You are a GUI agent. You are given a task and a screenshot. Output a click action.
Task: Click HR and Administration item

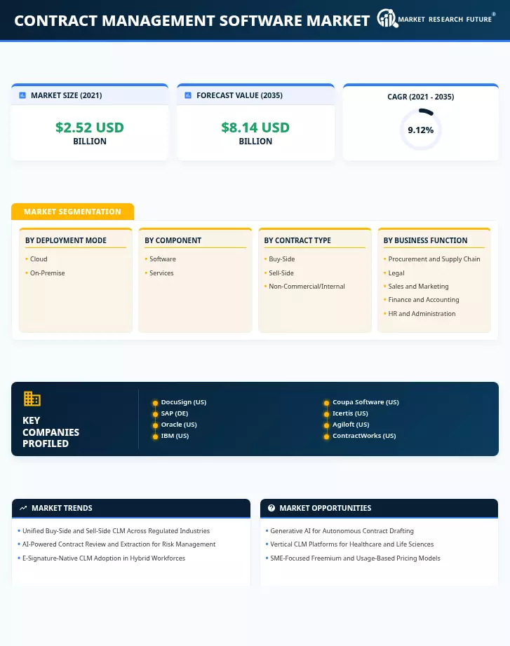point(422,314)
